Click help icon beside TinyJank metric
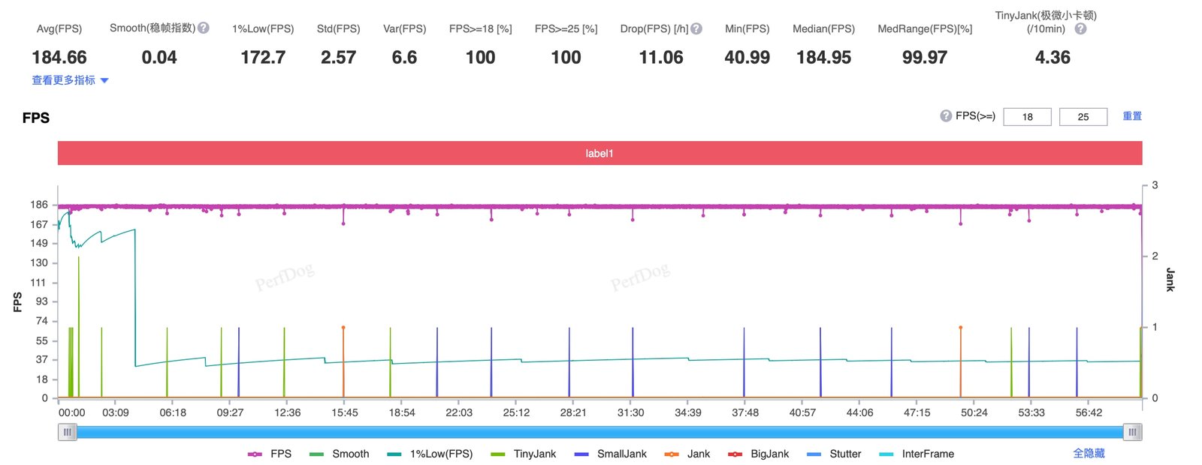Image resolution: width=1202 pixels, height=465 pixels. point(1080,28)
